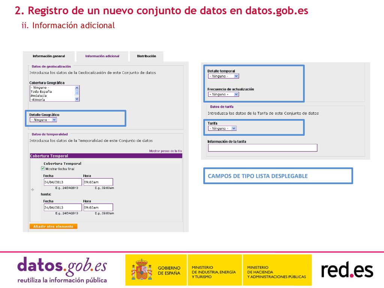Click the row drag handle cross icon
The height and width of the screenshot is (288, 384).
[33, 189]
